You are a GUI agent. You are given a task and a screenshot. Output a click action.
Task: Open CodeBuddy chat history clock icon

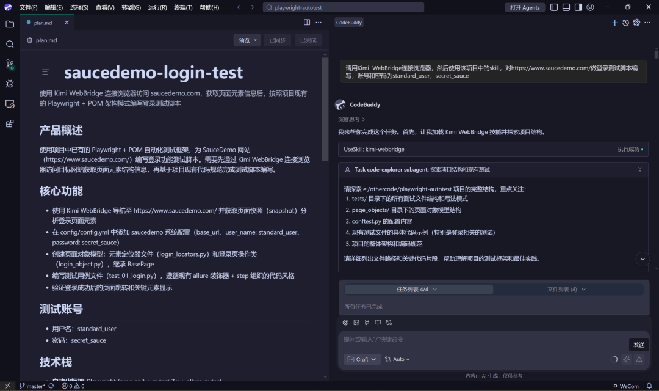click(x=626, y=23)
